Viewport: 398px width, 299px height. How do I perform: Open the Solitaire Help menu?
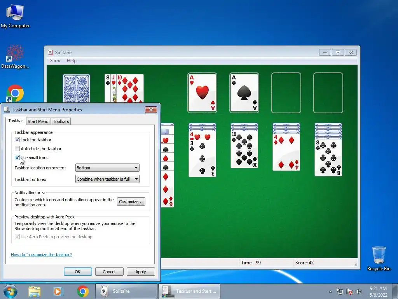coord(72,60)
